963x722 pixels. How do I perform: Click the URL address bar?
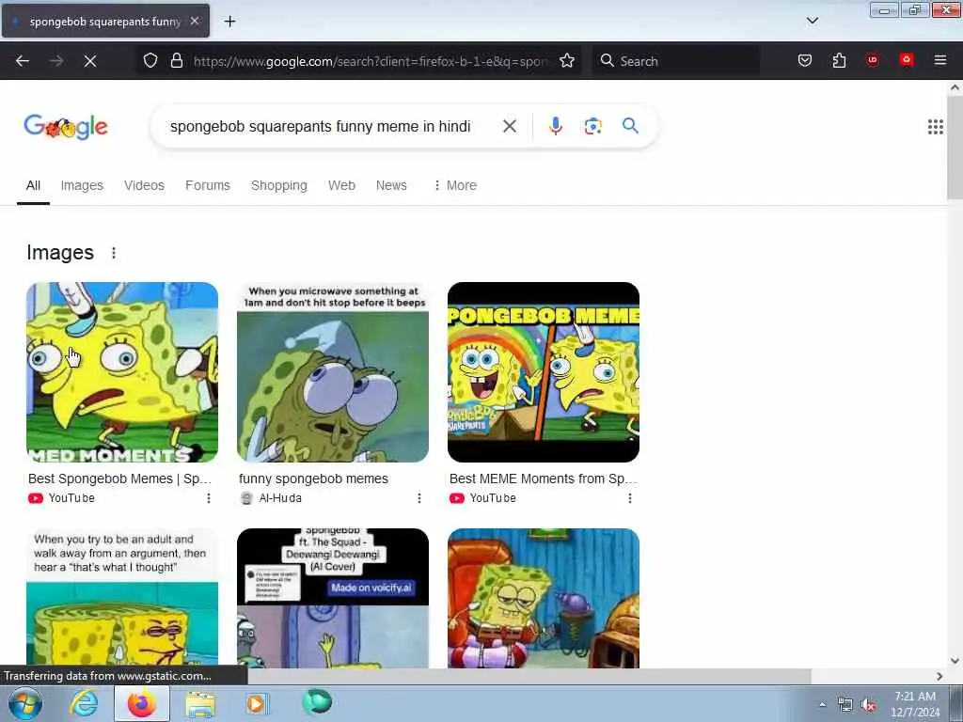coord(371,61)
